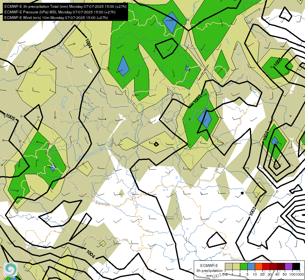Click the Békés county label on the map
Screen dimensions: 305x280
[x=218, y=167]
